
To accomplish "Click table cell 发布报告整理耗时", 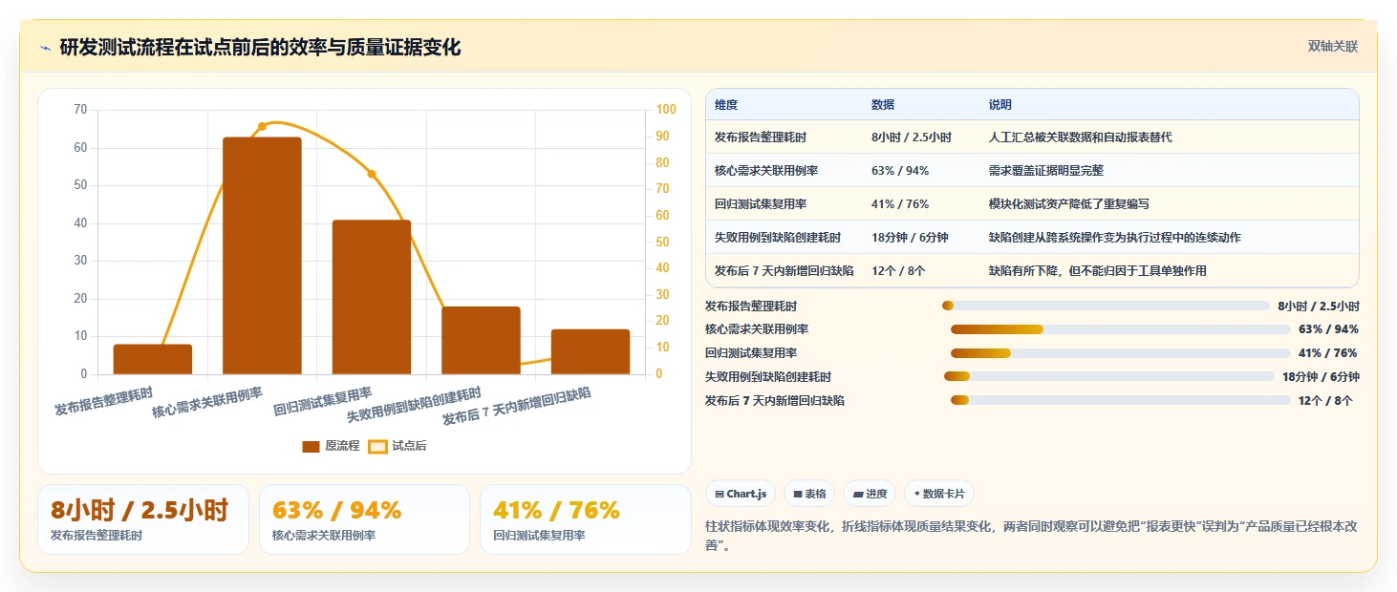I will pos(761,137).
